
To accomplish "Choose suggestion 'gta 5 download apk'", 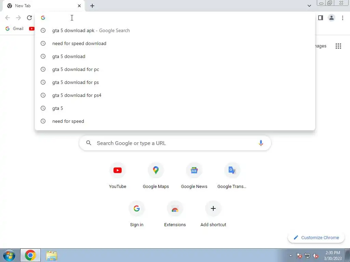I will coord(175,30).
